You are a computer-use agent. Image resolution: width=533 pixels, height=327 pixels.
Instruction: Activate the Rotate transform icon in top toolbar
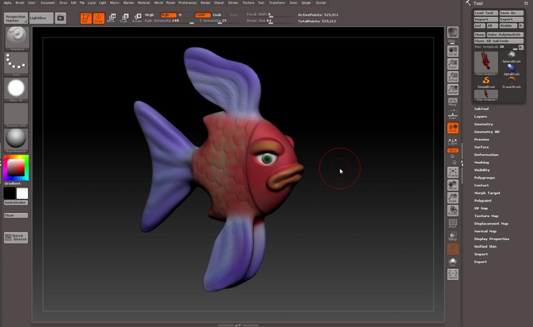[x=137, y=18]
